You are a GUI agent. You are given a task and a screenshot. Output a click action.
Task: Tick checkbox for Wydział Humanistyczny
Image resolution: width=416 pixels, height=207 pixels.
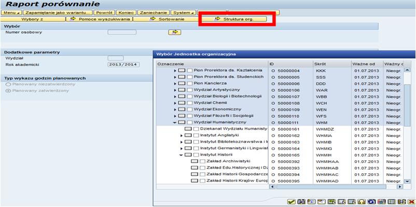[189, 122]
